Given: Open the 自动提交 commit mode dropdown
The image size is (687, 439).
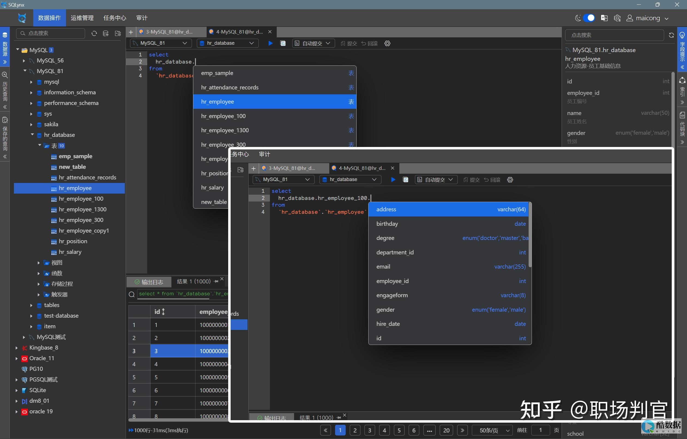Looking at the screenshot, I should [313, 43].
